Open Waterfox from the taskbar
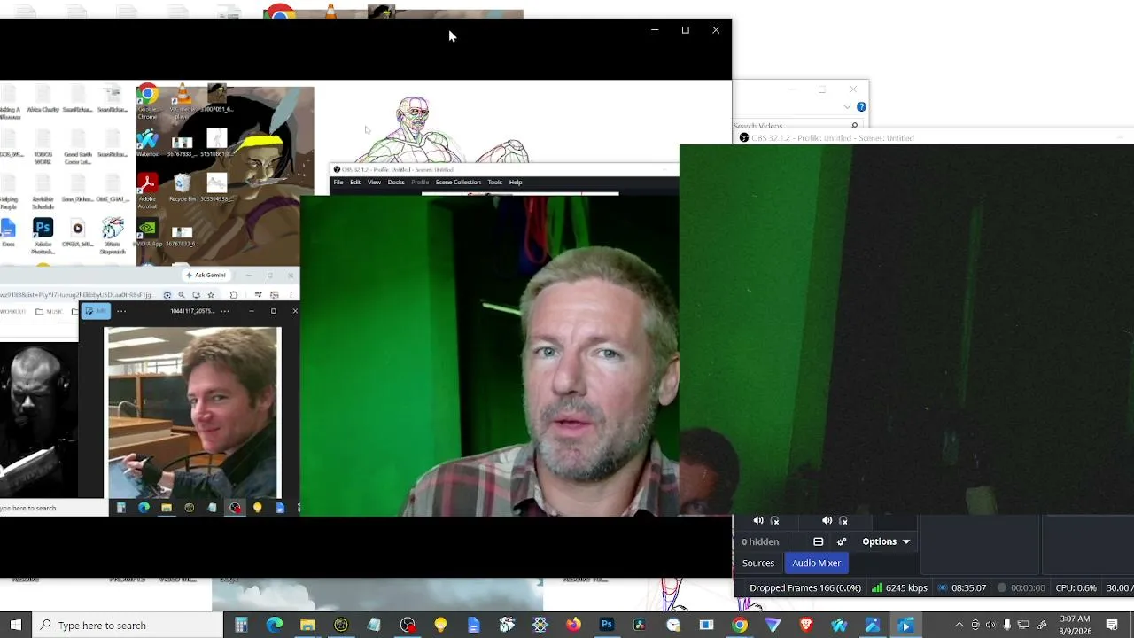 pos(839,626)
